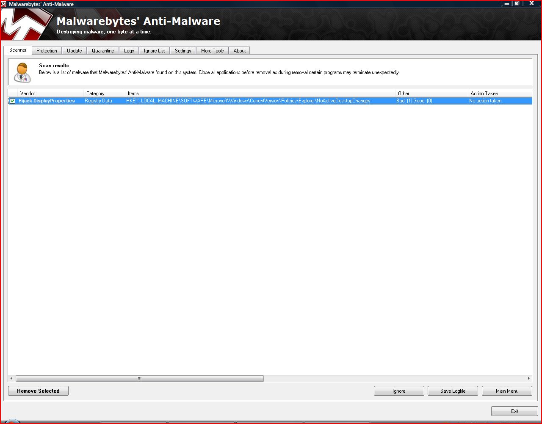This screenshot has width=542, height=424.
Task: Sort by the Category column header
Action: point(105,94)
